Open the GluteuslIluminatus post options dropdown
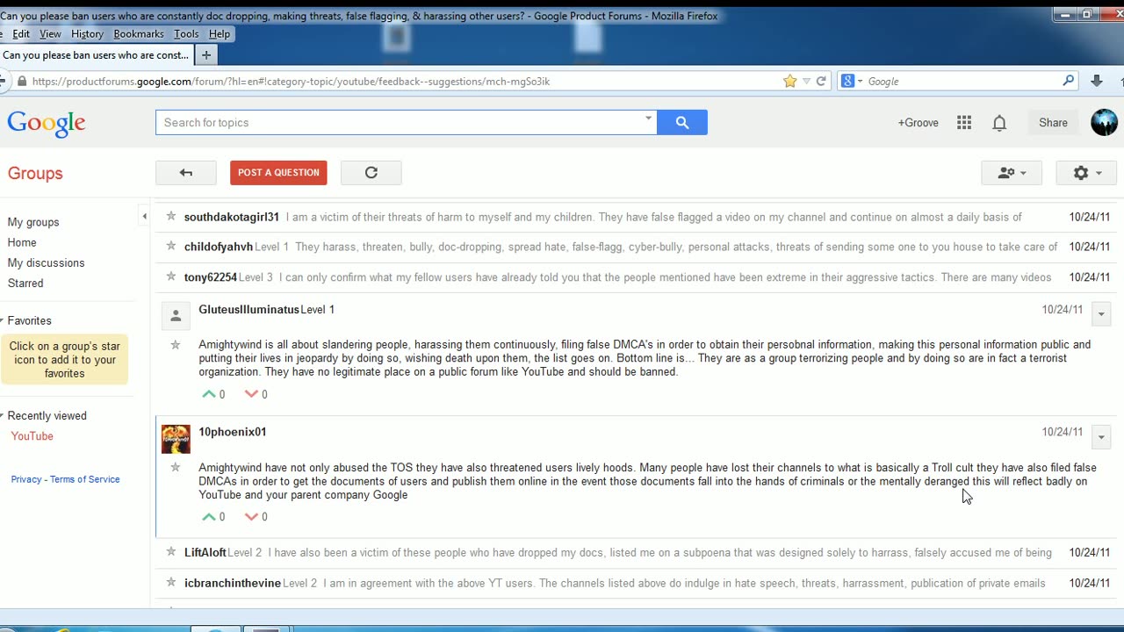Image resolution: width=1124 pixels, height=632 pixels. coord(1101,313)
